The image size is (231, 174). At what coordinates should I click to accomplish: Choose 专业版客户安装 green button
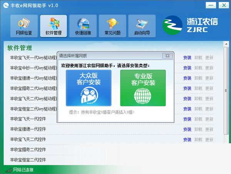pyautogui.click(x=143, y=88)
